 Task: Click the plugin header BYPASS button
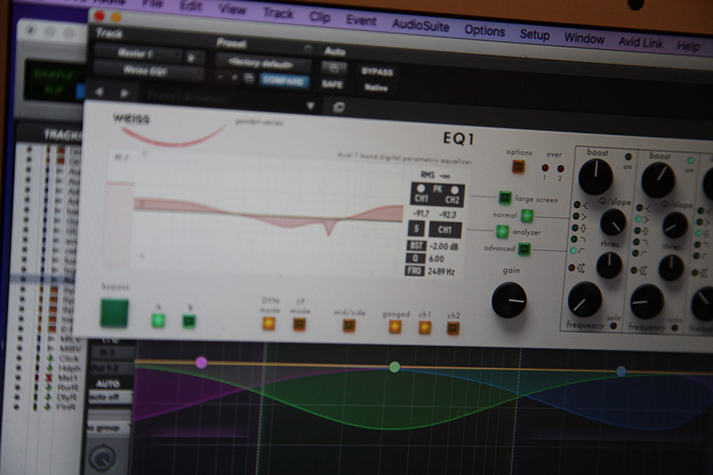(x=377, y=71)
